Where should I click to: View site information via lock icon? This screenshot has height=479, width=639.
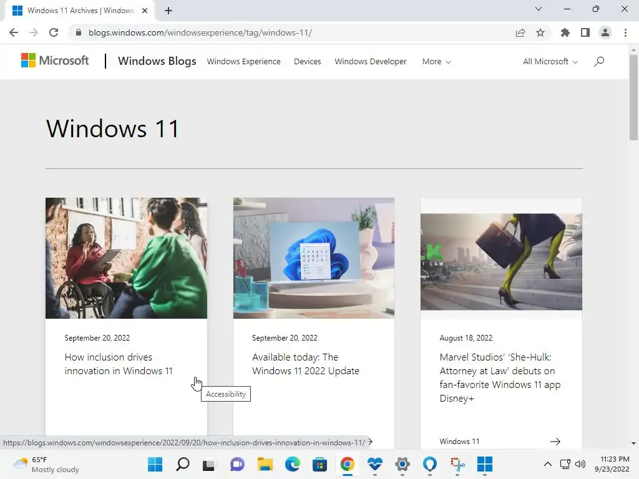(x=79, y=32)
